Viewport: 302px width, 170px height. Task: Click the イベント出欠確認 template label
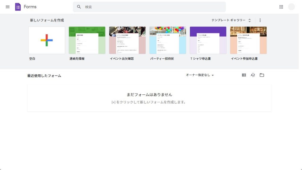(x=122, y=59)
